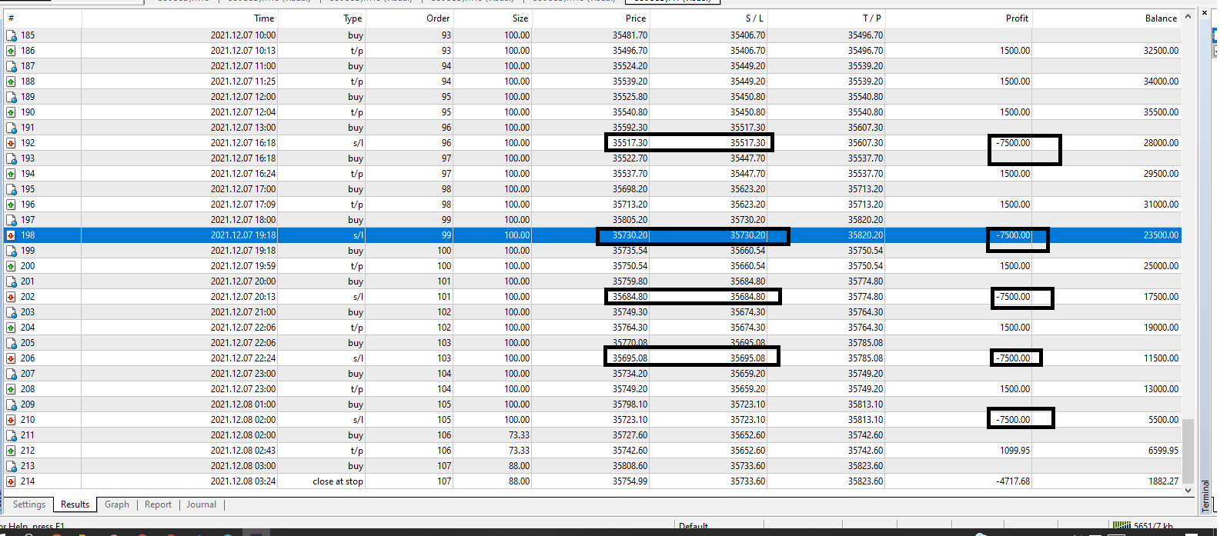Click the buy order icon in row 199

11,251
